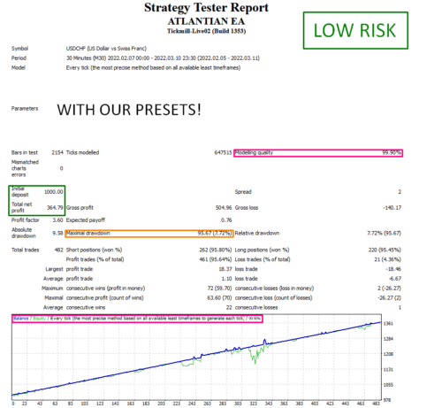The width and height of the screenshot is (442, 408).
Task: Select the bars value '2154'
Action: pos(57,152)
